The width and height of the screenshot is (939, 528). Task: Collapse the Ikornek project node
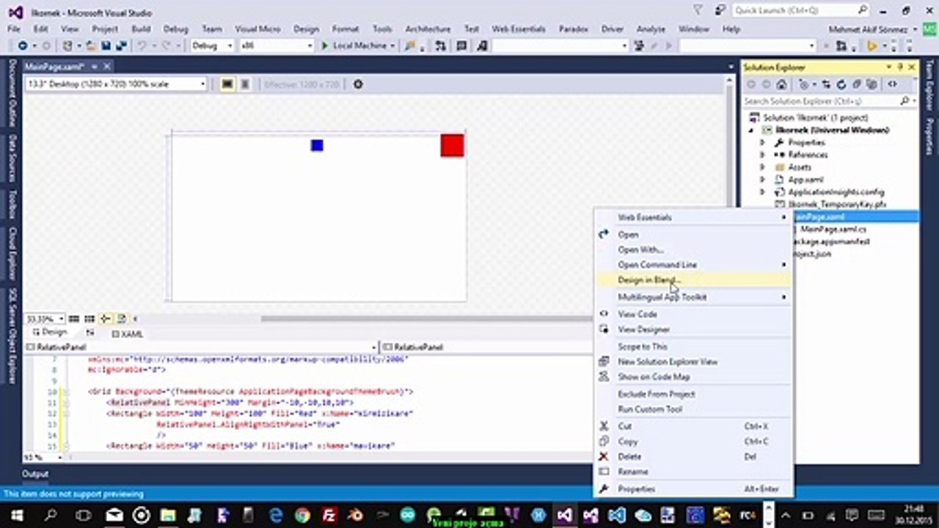(750, 130)
